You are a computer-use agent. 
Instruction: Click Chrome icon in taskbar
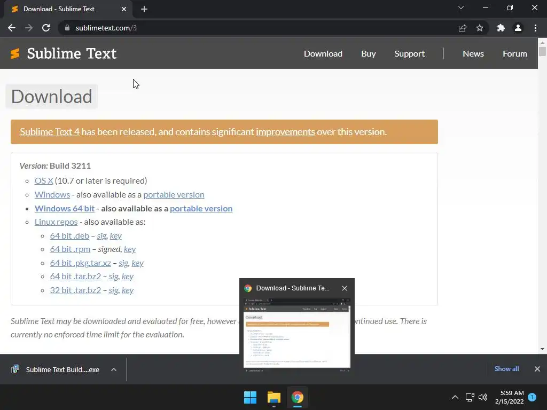click(x=297, y=397)
